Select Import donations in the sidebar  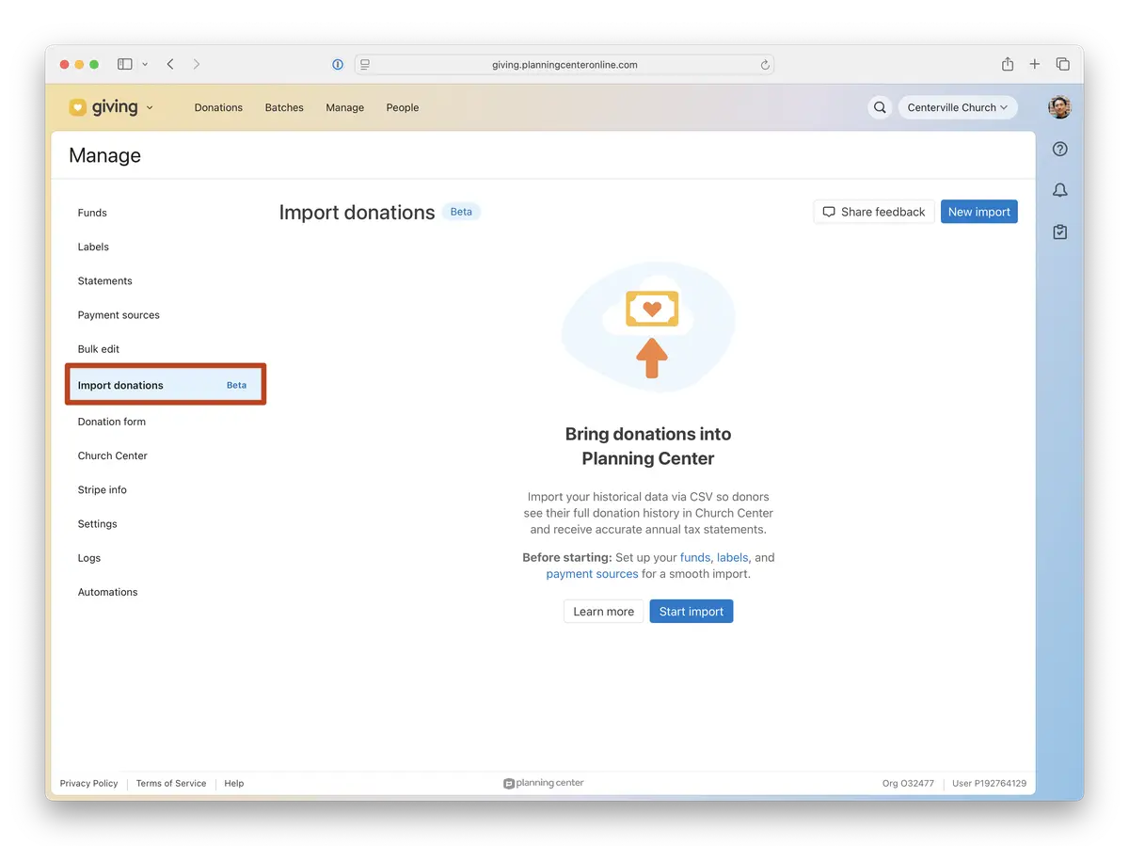pyautogui.click(x=166, y=385)
